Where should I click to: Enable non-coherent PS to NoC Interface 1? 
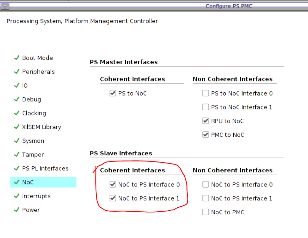pyautogui.click(x=206, y=107)
